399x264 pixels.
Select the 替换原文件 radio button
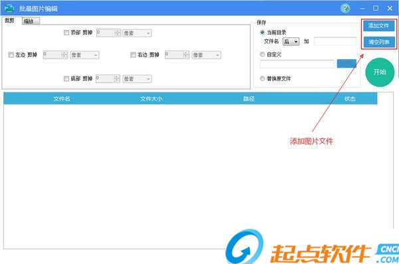[262, 78]
